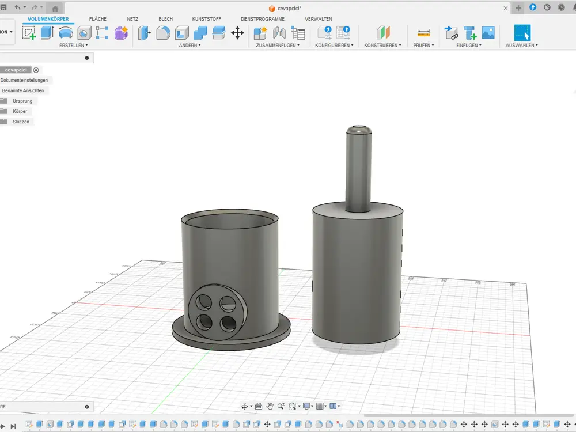576x432 pixels.
Task: Open the PRÜFEN dropdown menu
Action: point(423,45)
